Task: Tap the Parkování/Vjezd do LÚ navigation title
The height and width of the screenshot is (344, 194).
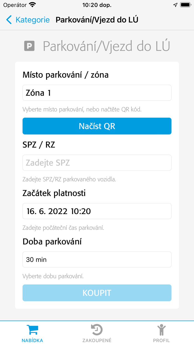Action: 97,20
